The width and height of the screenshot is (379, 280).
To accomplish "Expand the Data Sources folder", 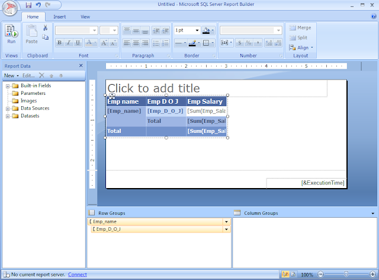I will click(x=8, y=109).
